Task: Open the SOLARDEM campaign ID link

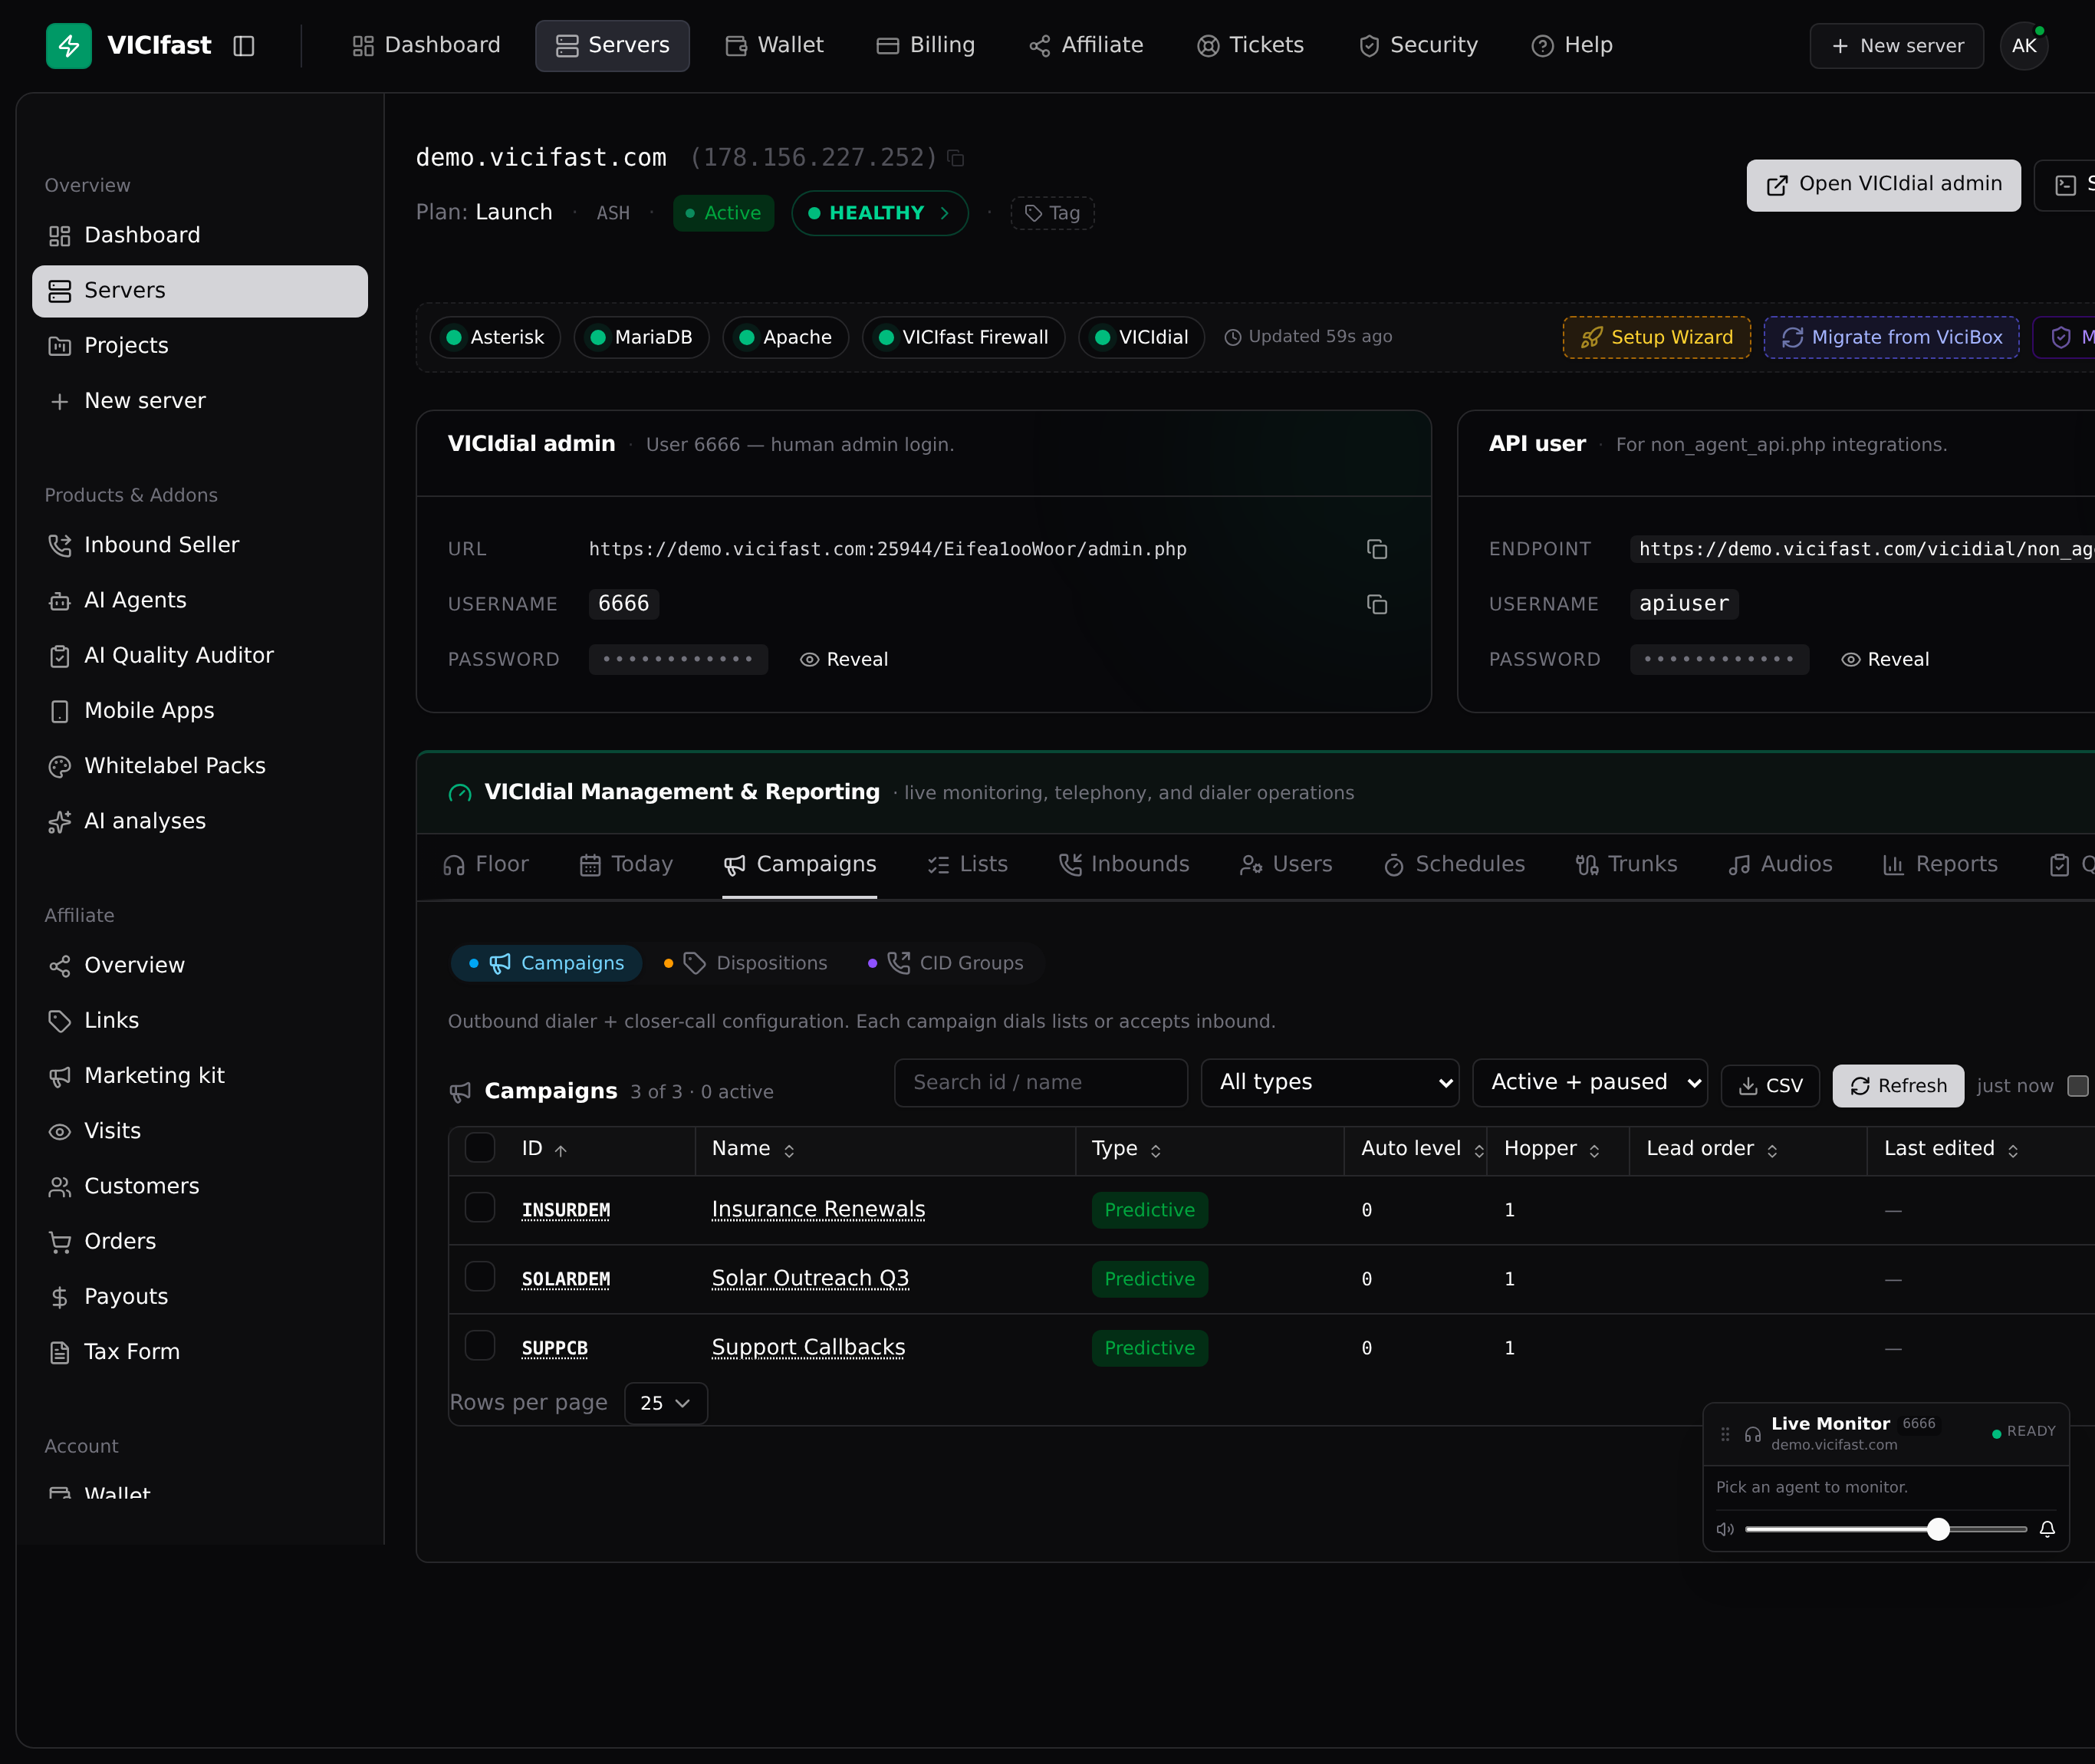Action: pos(565,1279)
